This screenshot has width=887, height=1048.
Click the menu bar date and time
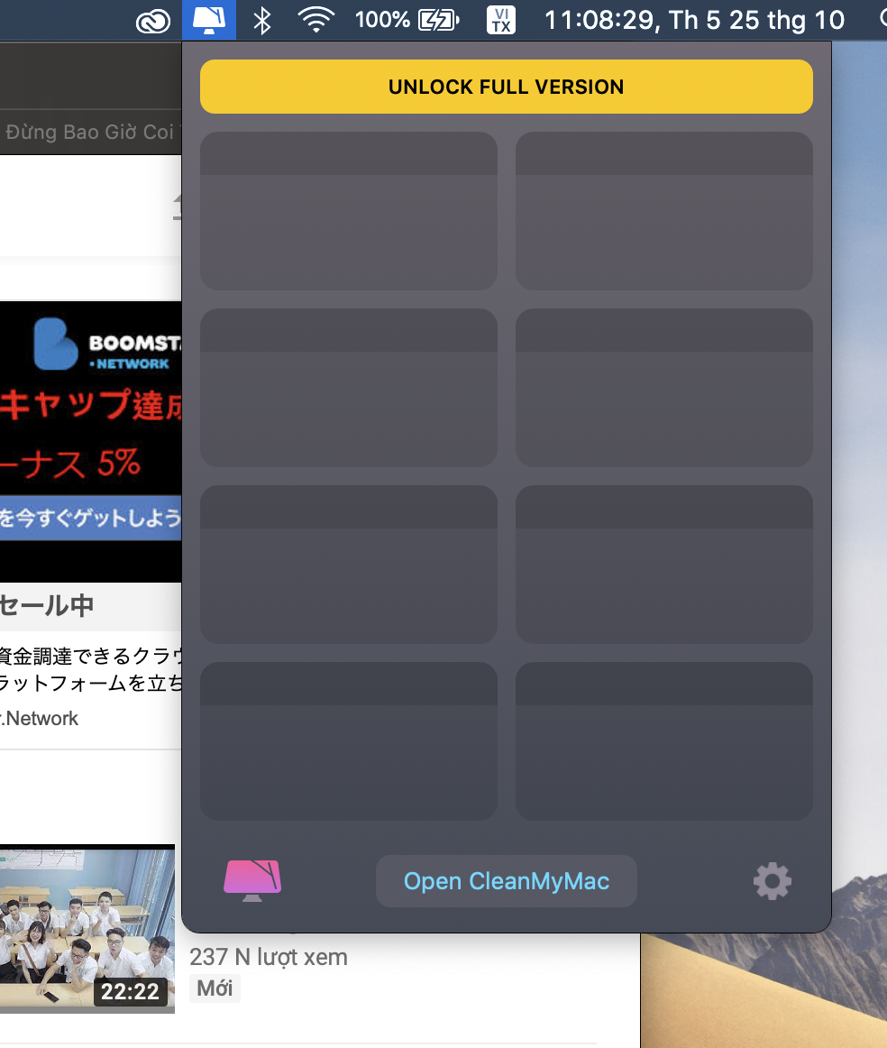(695, 20)
